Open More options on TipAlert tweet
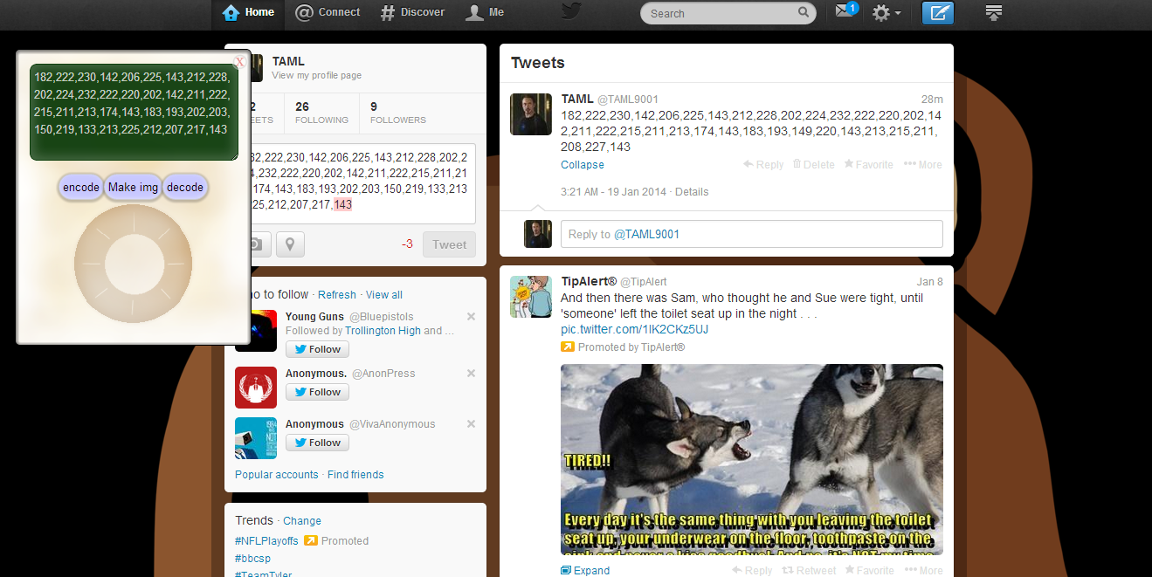 pos(923,570)
